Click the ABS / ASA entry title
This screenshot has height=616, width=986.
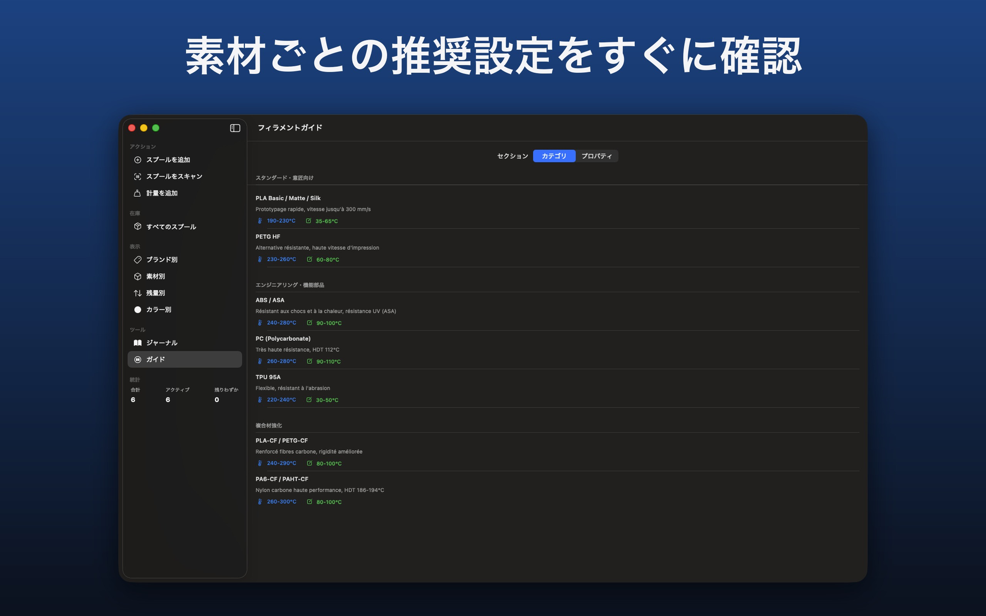[x=270, y=300]
